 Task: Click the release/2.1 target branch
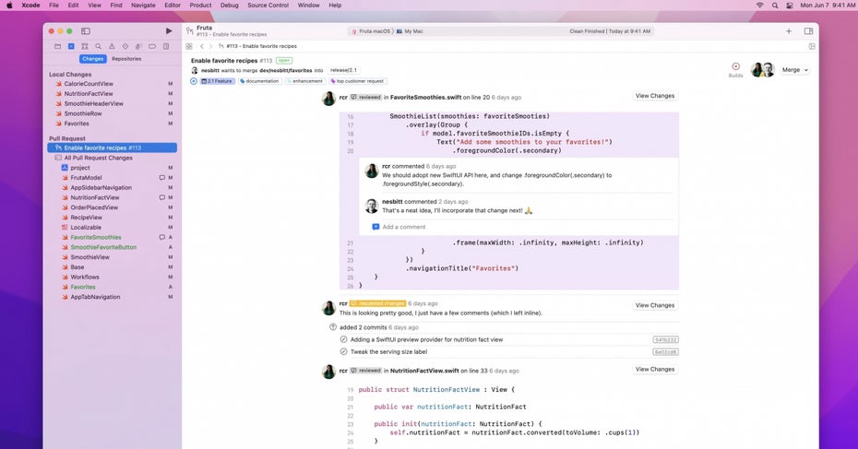[343, 70]
